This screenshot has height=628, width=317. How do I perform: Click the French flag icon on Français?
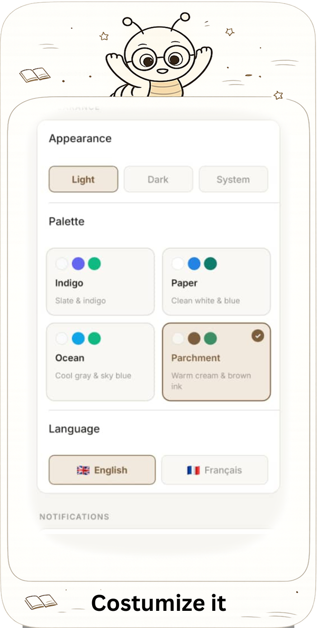(x=193, y=470)
